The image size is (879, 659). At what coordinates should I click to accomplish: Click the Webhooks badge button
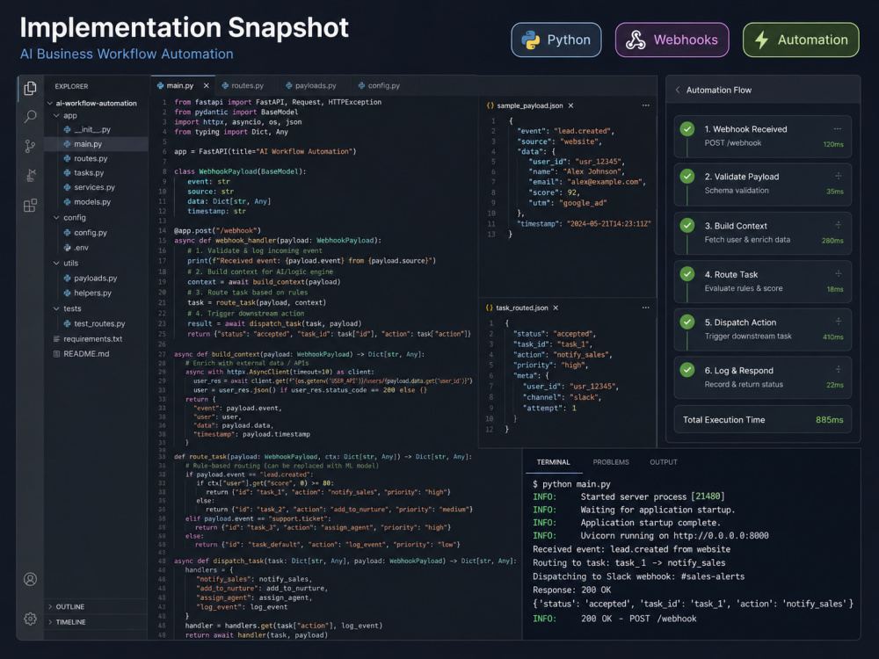click(x=672, y=40)
